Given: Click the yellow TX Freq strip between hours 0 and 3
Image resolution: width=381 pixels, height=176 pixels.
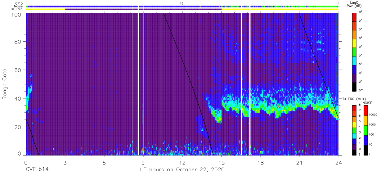Looking at the screenshot, I should point(46,9).
